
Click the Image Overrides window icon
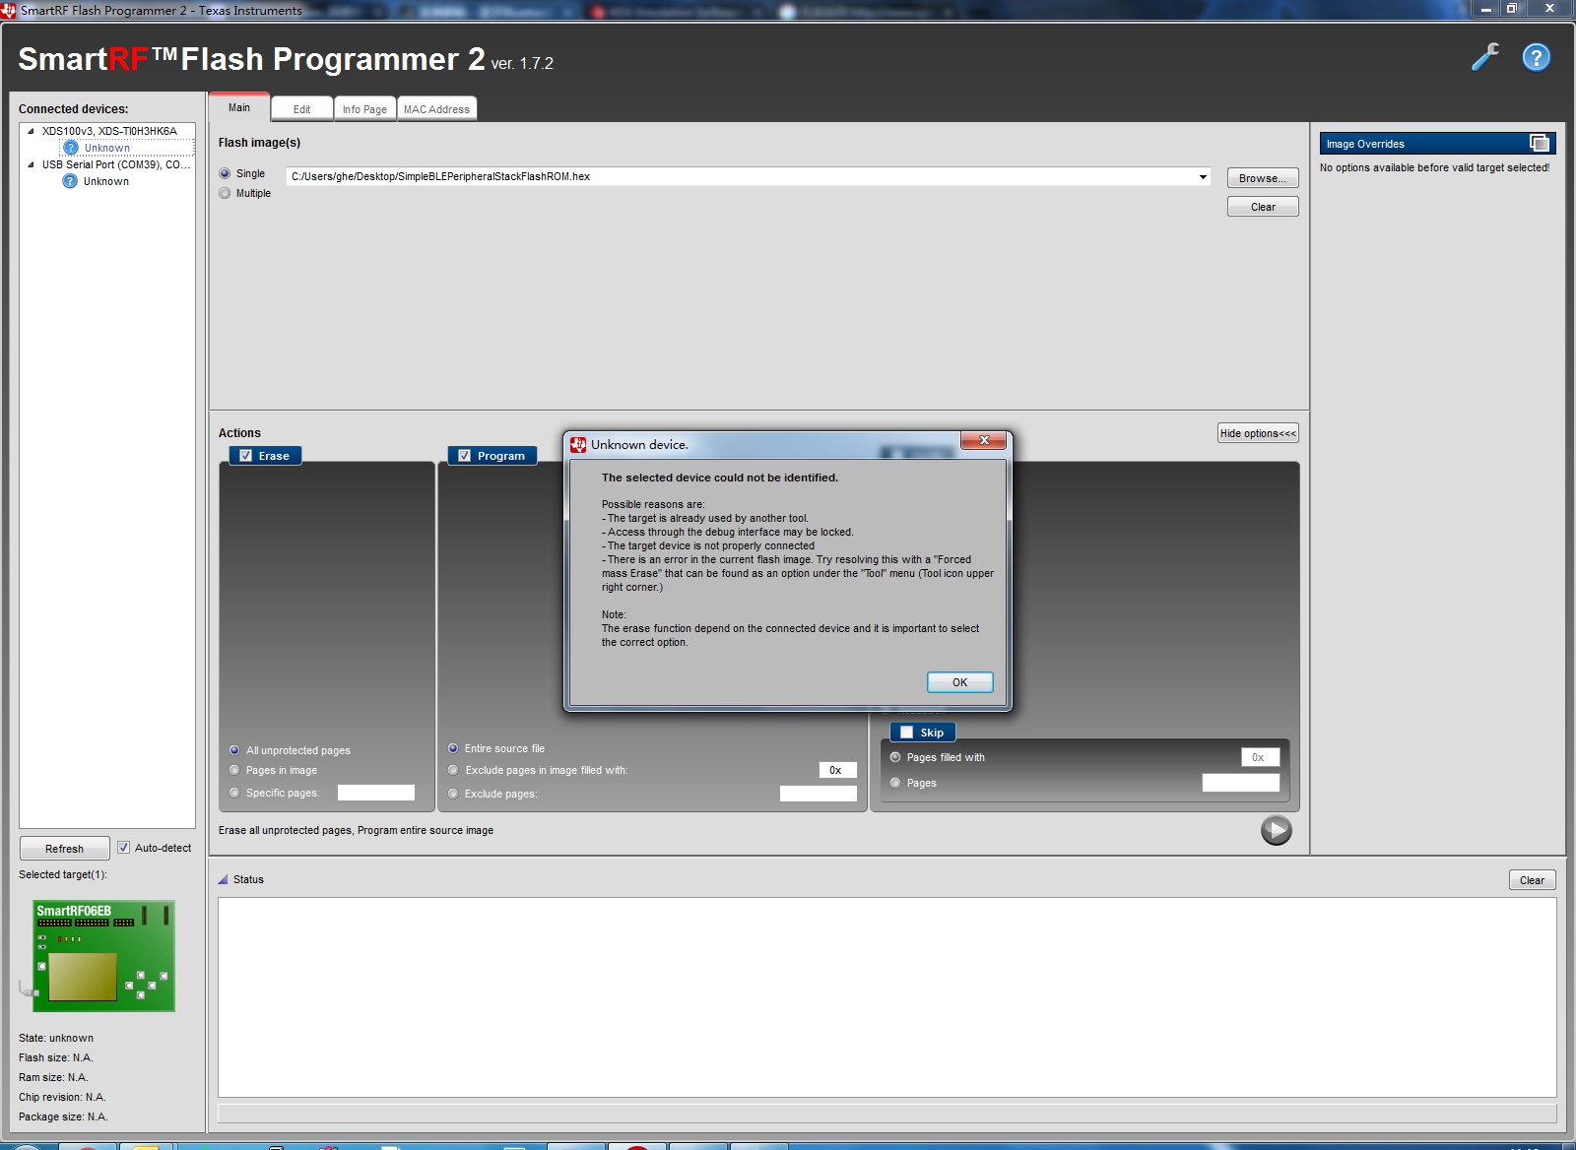pyautogui.click(x=1539, y=144)
